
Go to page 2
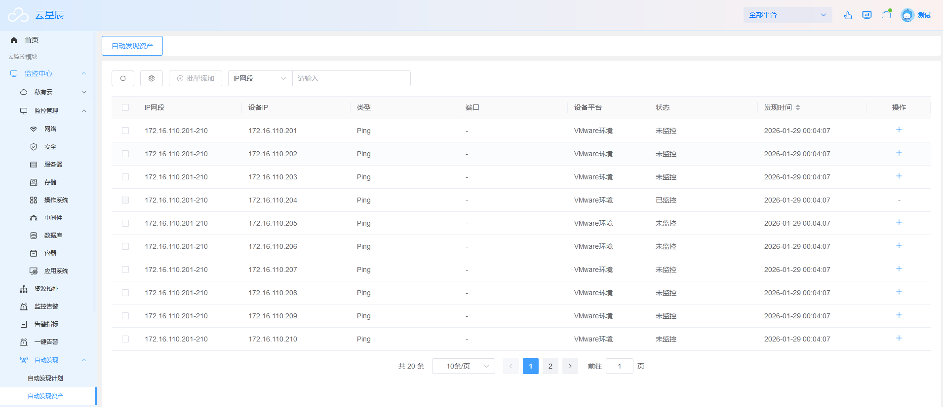click(x=550, y=366)
